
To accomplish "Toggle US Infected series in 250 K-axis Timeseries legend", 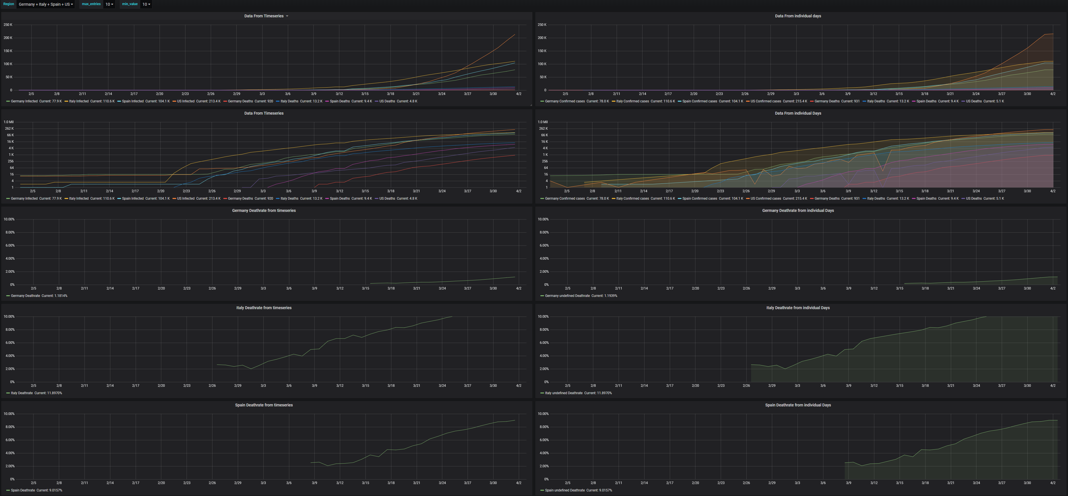I will (186, 101).
